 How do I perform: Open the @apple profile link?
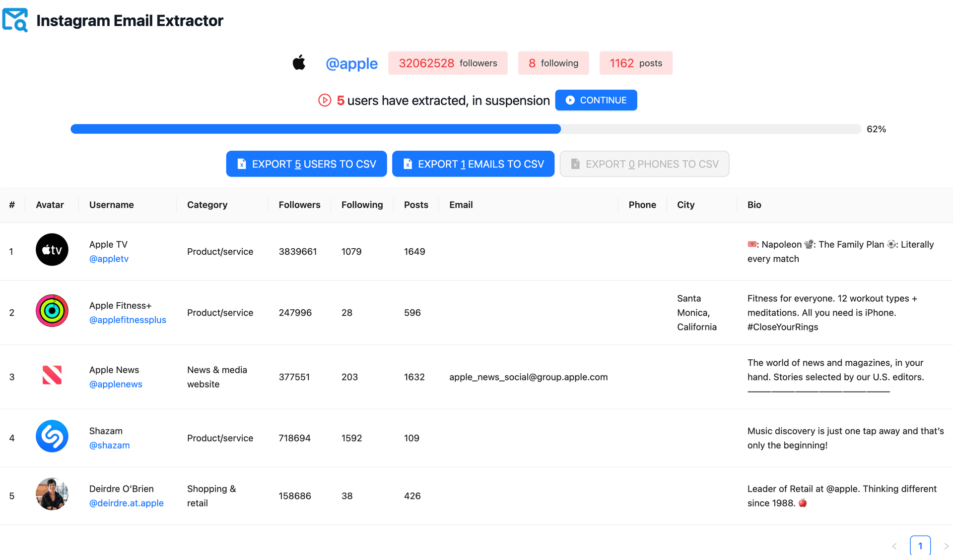(351, 63)
